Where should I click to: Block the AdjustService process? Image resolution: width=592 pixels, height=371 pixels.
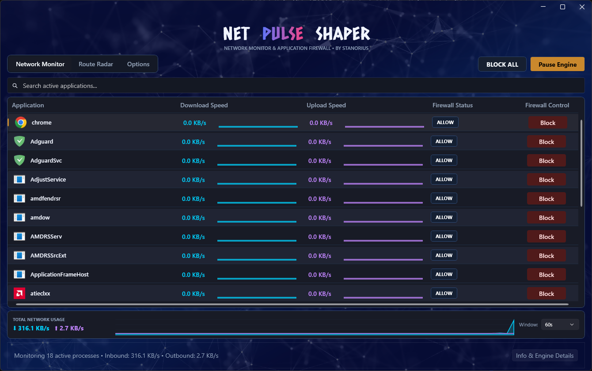click(x=546, y=180)
